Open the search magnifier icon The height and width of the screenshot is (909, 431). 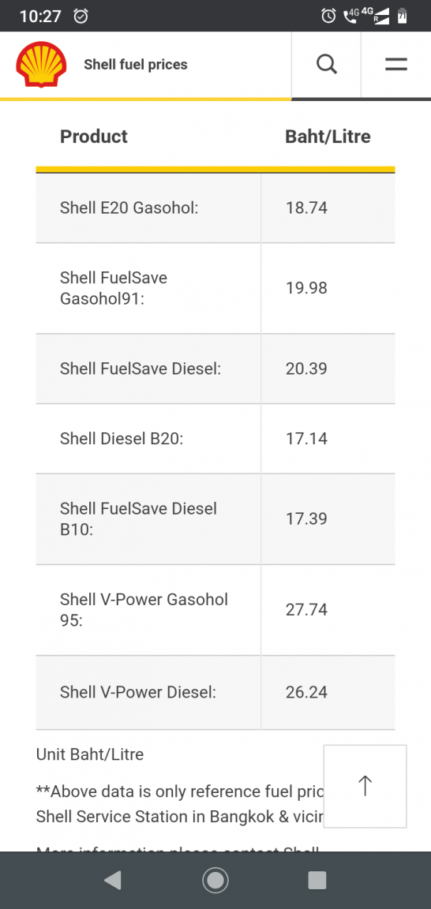coord(327,65)
